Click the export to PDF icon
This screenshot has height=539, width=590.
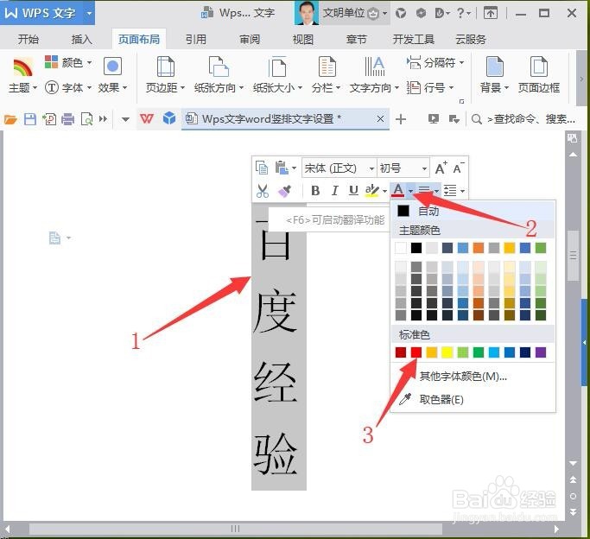point(49,119)
